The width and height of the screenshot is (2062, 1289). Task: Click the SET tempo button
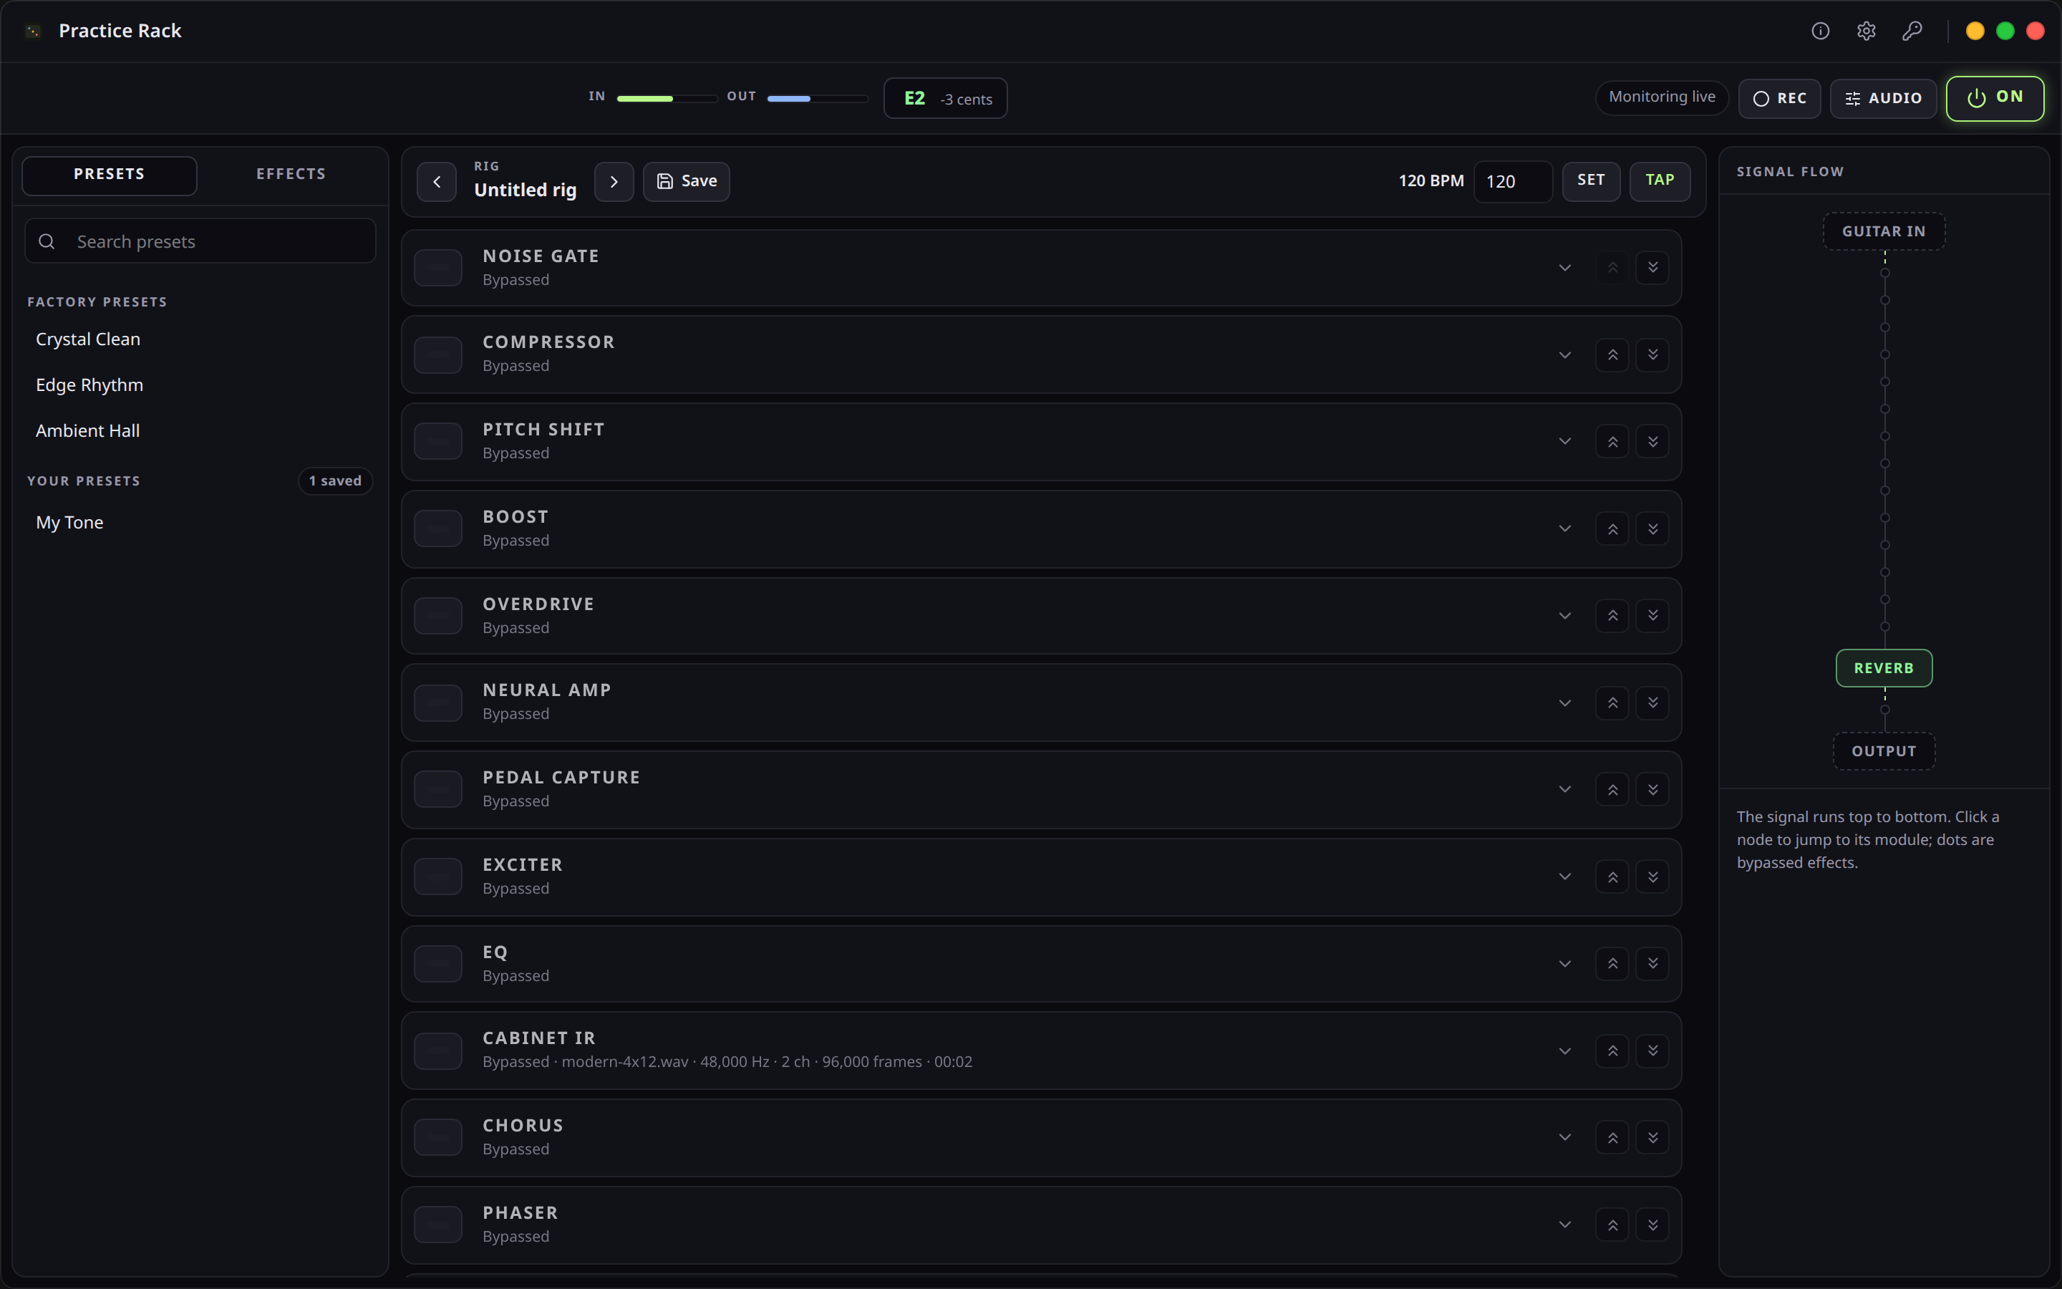click(x=1591, y=180)
